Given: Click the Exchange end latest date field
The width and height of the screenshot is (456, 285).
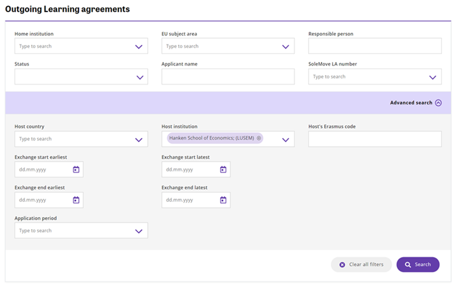Looking at the screenshot, I should point(196,200).
